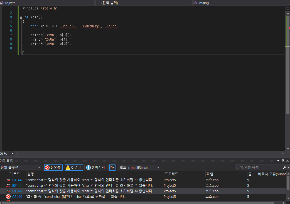Click the purple cube icon beside main()
Viewport: 290px width, 204px height.
[x=196, y=3]
